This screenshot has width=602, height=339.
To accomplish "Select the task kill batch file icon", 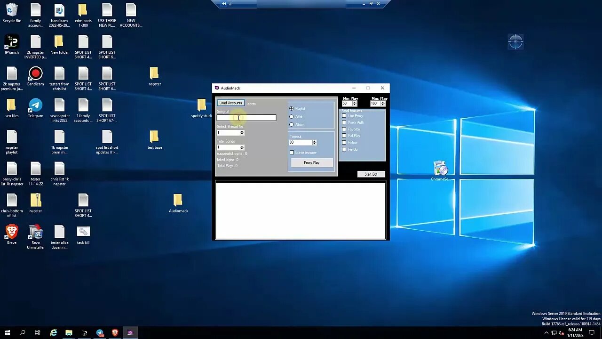I will pyautogui.click(x=83, y=234).
